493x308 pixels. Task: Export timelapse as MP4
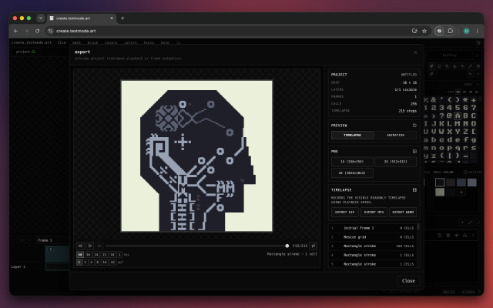tap(374, 213)
